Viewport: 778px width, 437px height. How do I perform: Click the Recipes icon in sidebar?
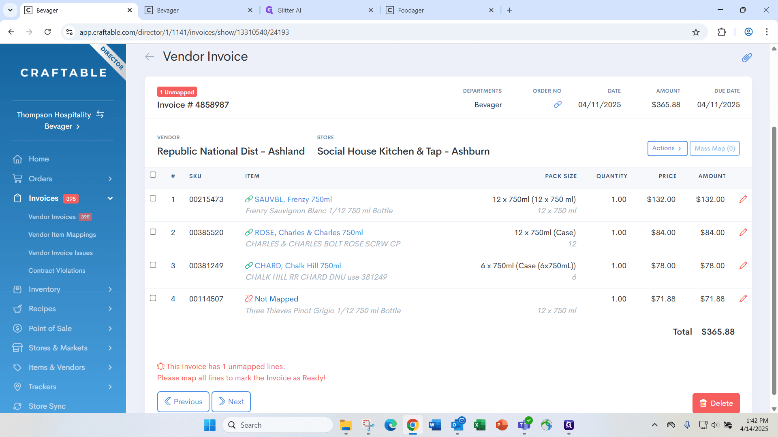17,309
